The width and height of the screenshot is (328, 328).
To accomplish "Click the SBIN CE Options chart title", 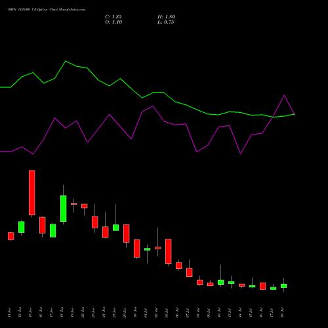I will (x=47, y=10).
